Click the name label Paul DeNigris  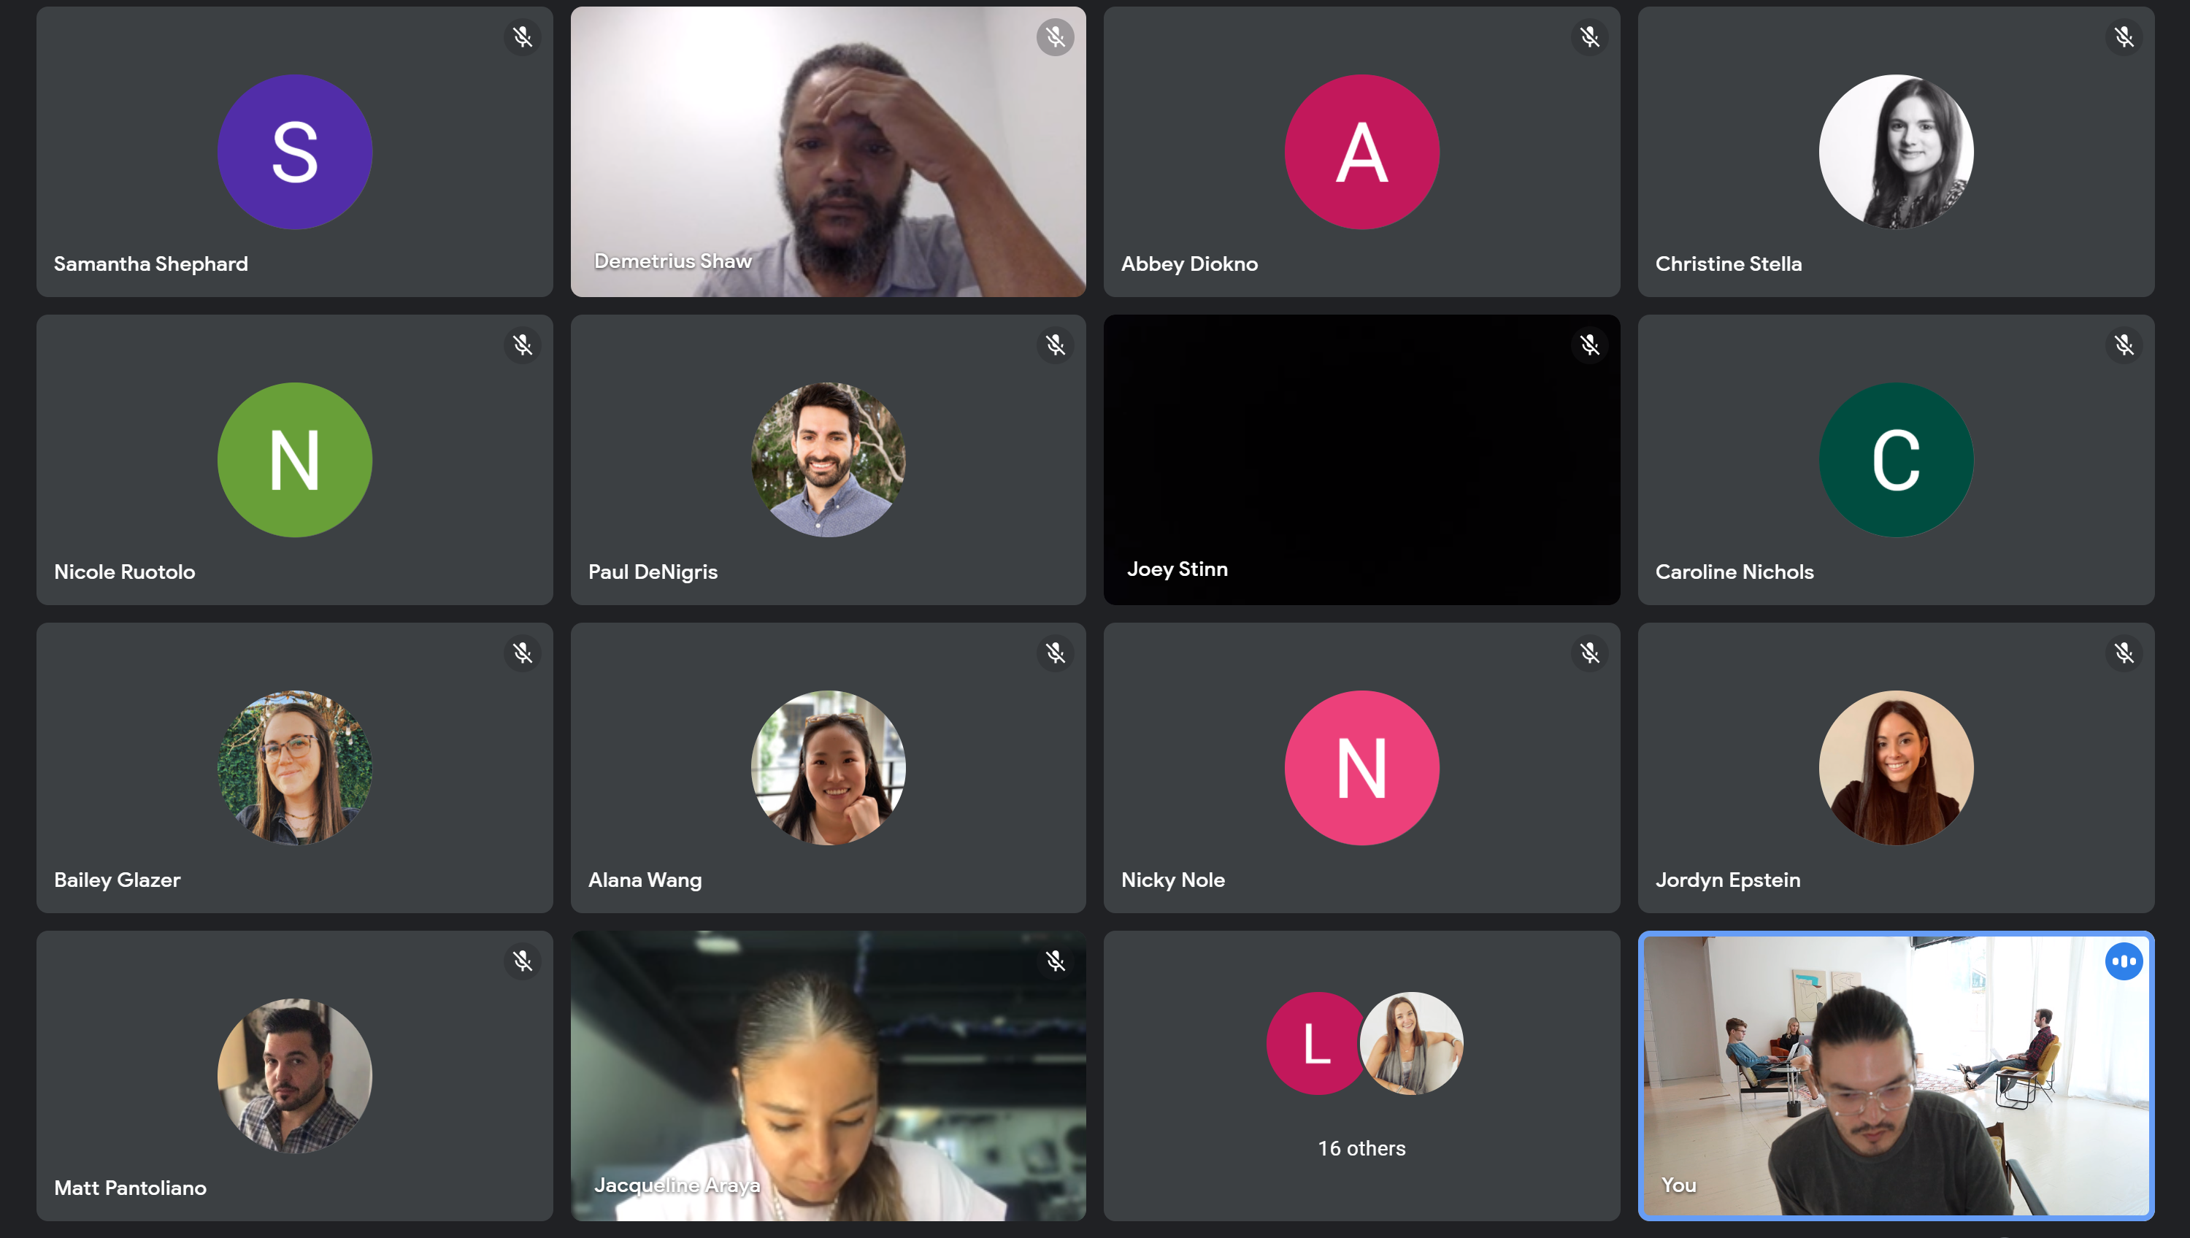[x=653, y=572]
